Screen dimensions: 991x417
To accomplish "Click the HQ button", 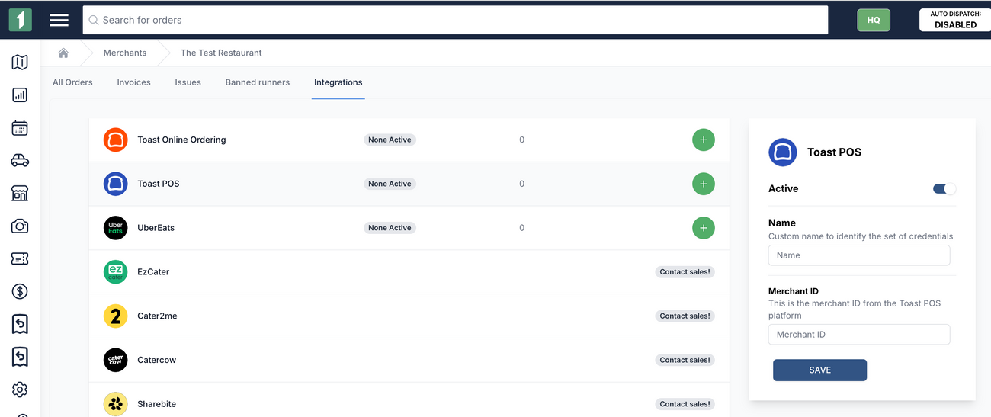I will pos(873,20).
